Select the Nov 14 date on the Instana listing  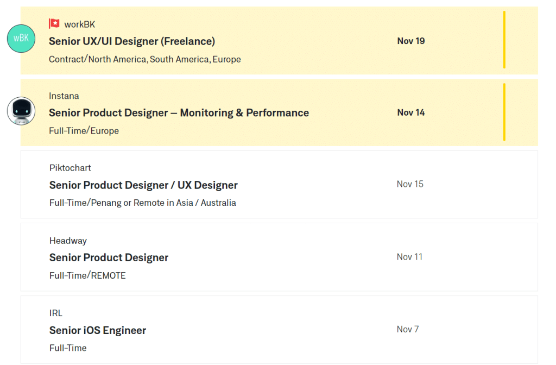[410, 112]
